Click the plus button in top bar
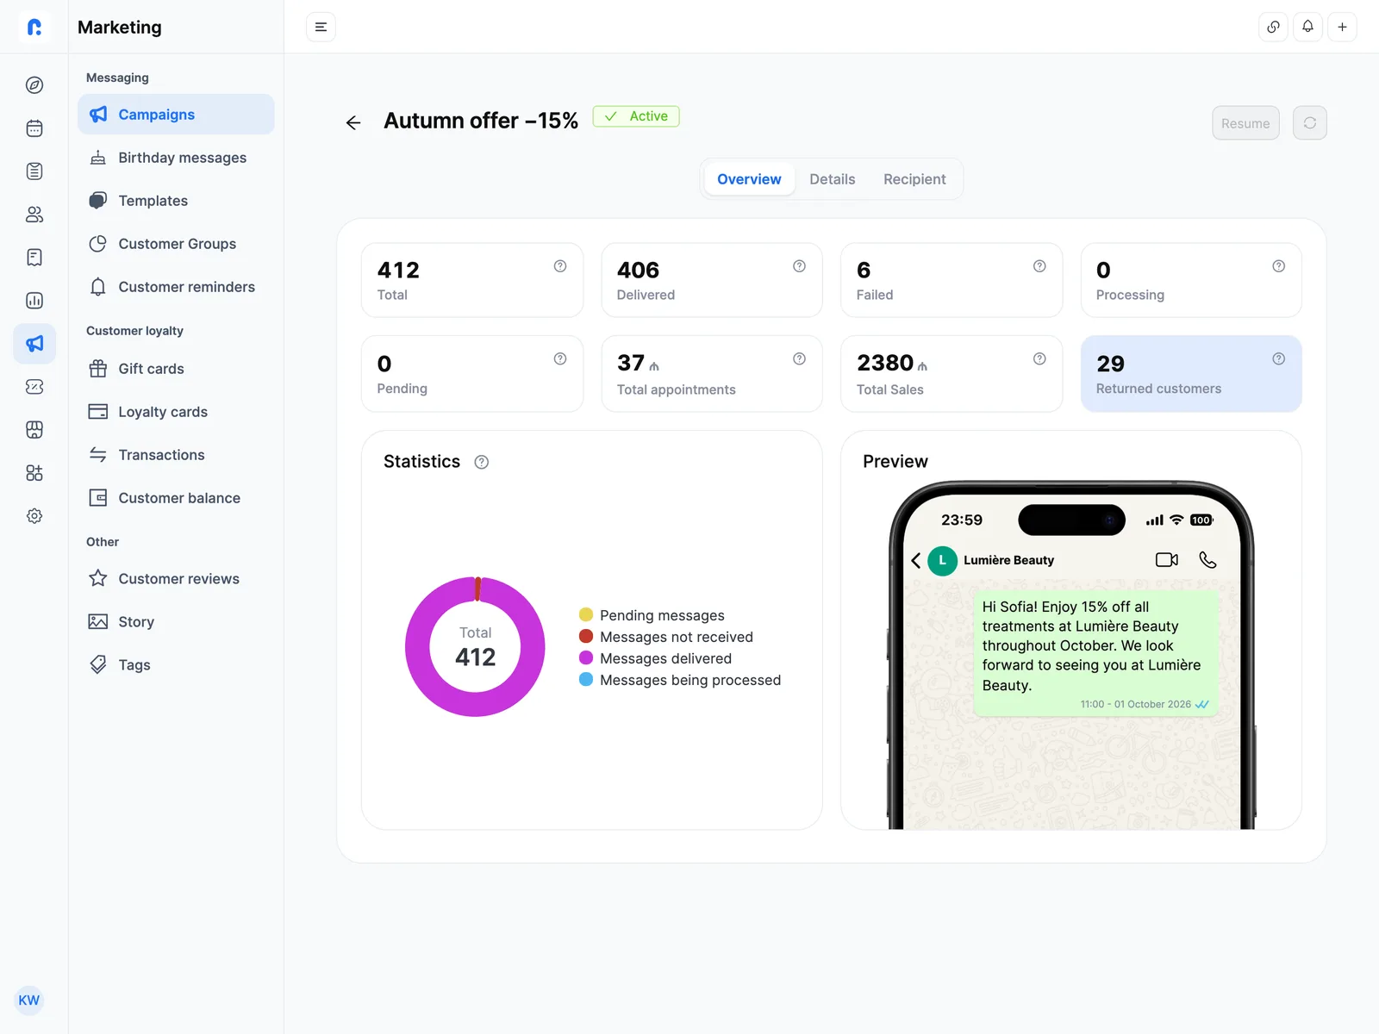Viewport: 1379px width, 1034px height. (1342, 27)
